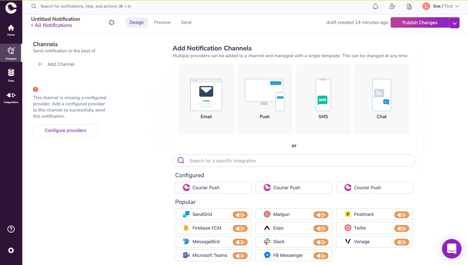Image resolution: width=468 pixels, height=265 pixels.
Task: Open the Home section in sidebar
Action: coord(11,30)
